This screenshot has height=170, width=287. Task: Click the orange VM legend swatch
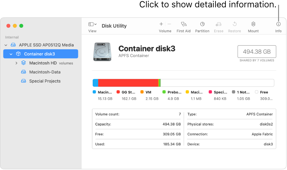(142, 92)
